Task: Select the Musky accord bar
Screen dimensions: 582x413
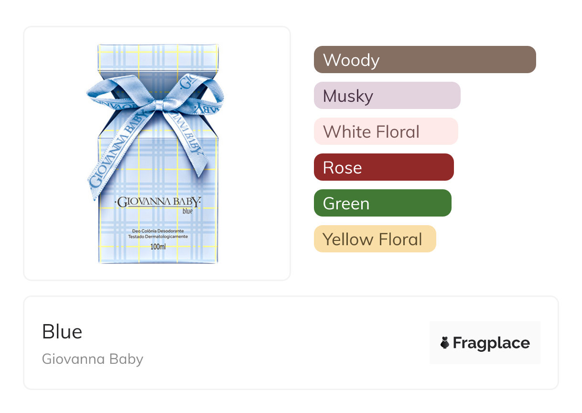Action: pos(387,96)
